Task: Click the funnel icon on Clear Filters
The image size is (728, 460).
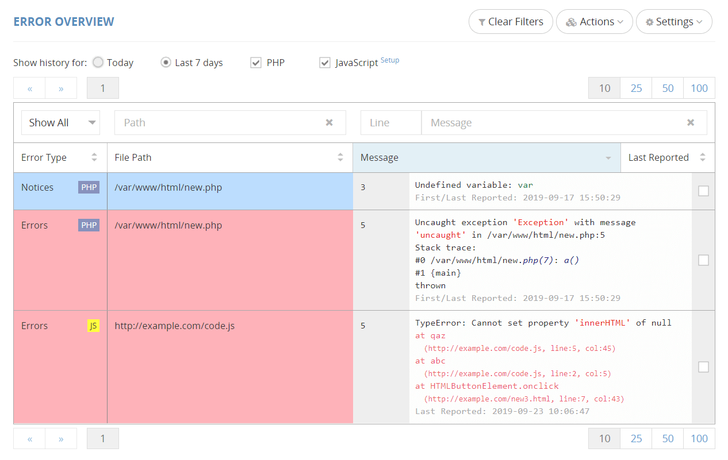Action: click(482, 21)
